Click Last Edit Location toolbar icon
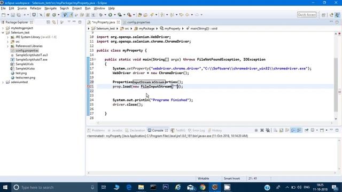342x192 pixels. click(x=181, y=15)
